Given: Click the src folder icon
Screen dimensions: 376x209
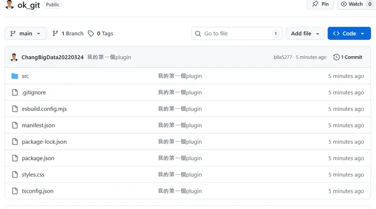Looking at the screenshot, I should point(15,76).
